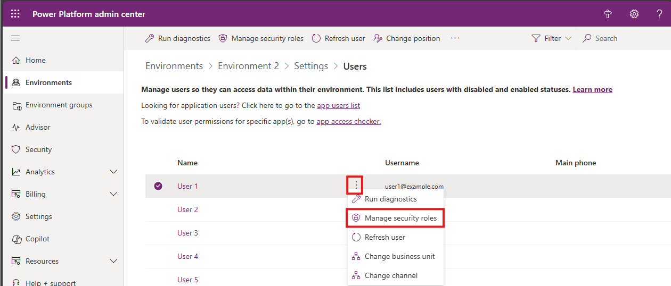
Task: Click the Power Platform admin center title
Action: [89, 14]
